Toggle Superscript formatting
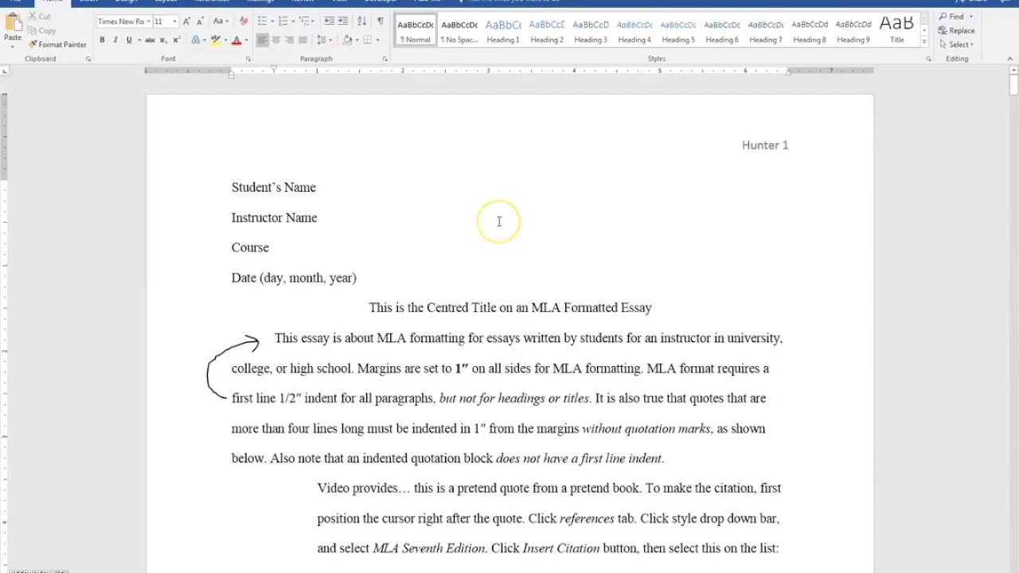This screenshot has width=1019, height=573. (176, 40)
